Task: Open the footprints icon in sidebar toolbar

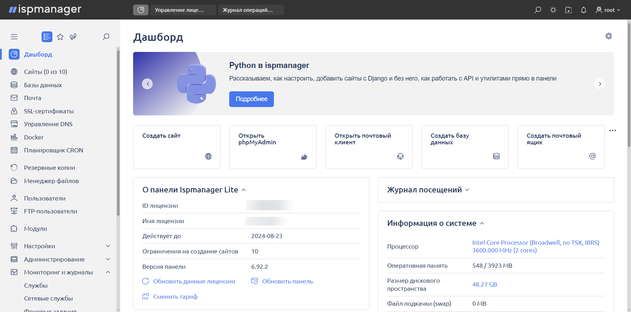Action: [73, 37]
